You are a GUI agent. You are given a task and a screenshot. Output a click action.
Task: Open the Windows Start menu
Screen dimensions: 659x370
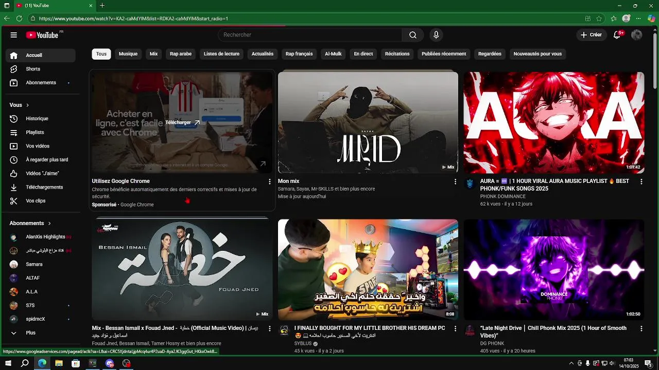pos(8,363)
